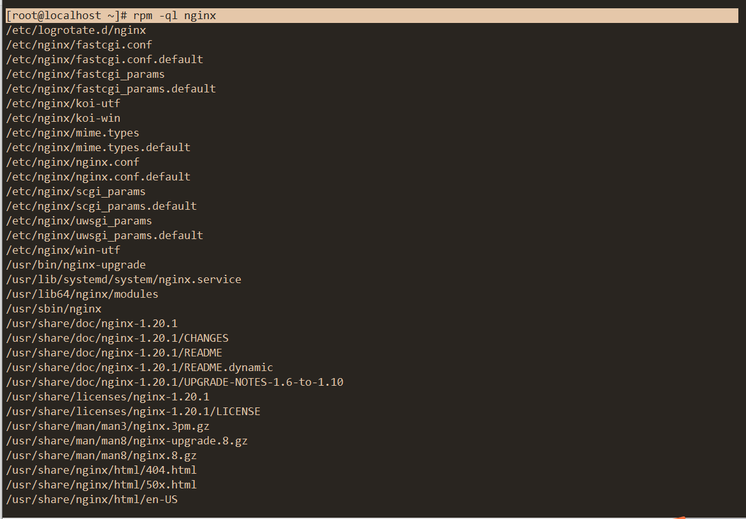This screenshot has width=746, height=519.
Task: Click man8/nginx-upgrade.8.gz path
Action: coord(127,441)
